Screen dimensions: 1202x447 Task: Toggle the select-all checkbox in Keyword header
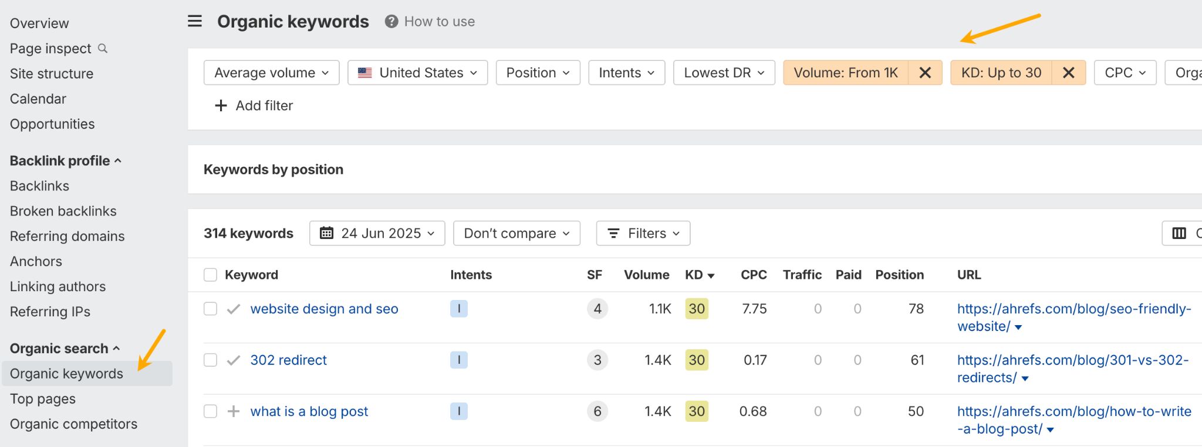pos(210,275)
